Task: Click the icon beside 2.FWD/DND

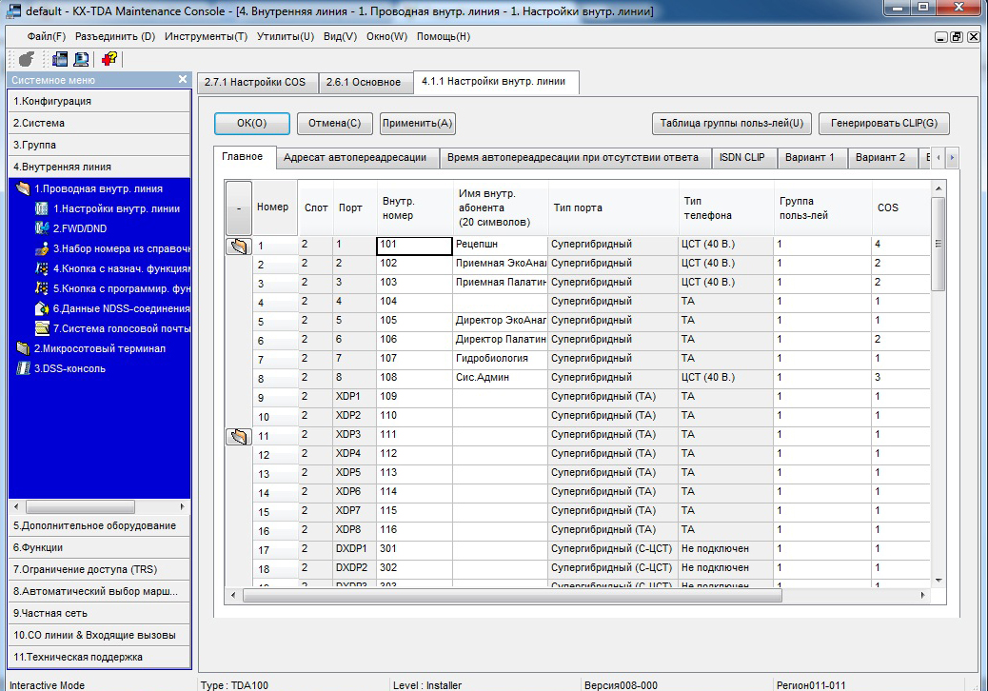Action: 42,228
